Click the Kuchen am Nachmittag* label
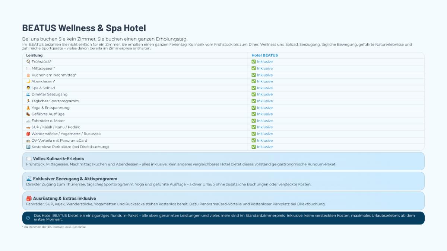 [x=54, y=75]
